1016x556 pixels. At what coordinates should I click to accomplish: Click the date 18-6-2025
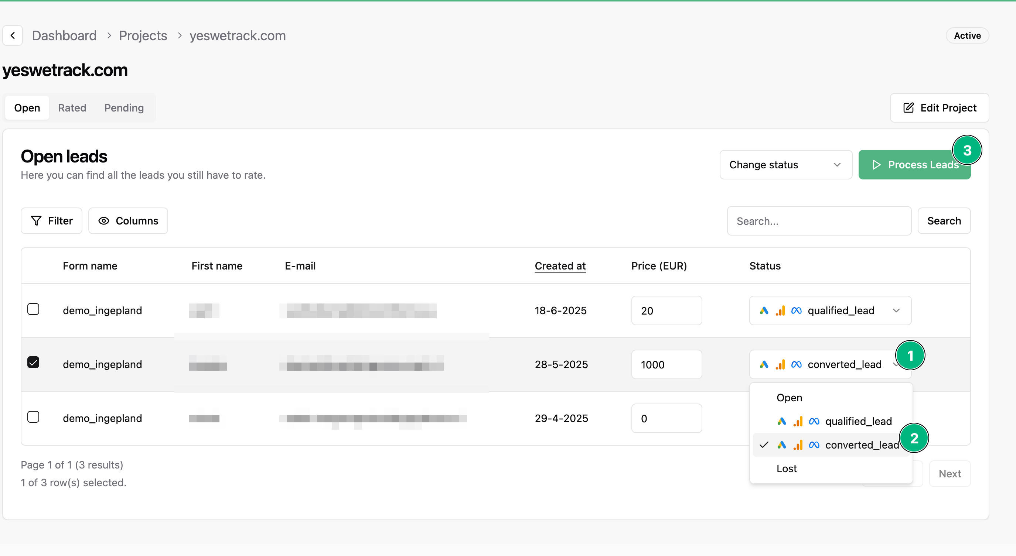coord(560,310)
